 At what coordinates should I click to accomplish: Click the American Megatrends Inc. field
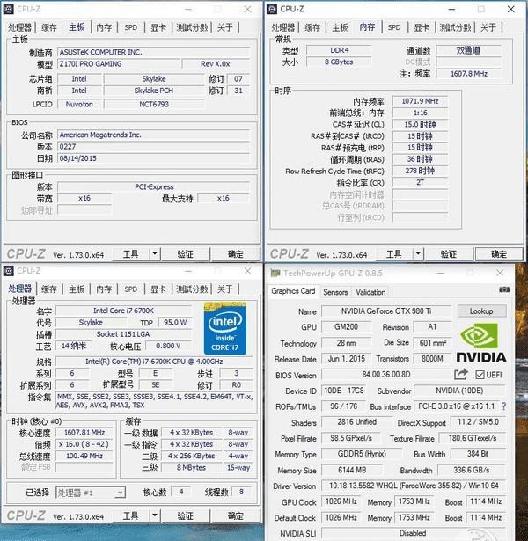(x=154, y=135)
